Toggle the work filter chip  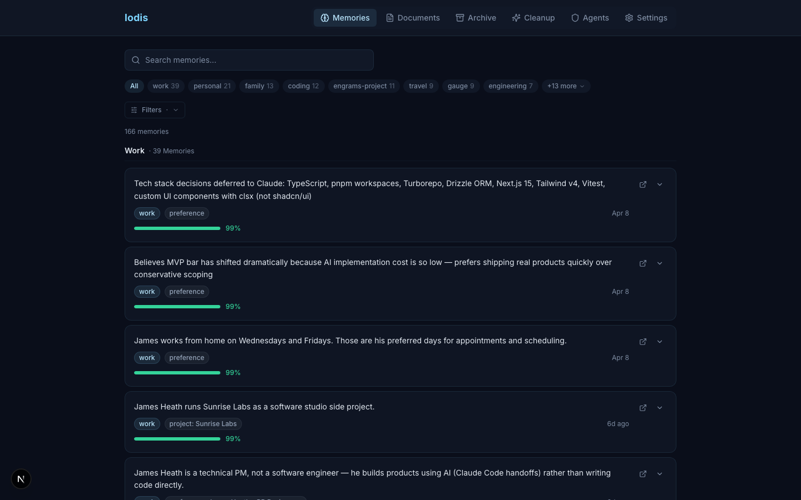point(166,86)
